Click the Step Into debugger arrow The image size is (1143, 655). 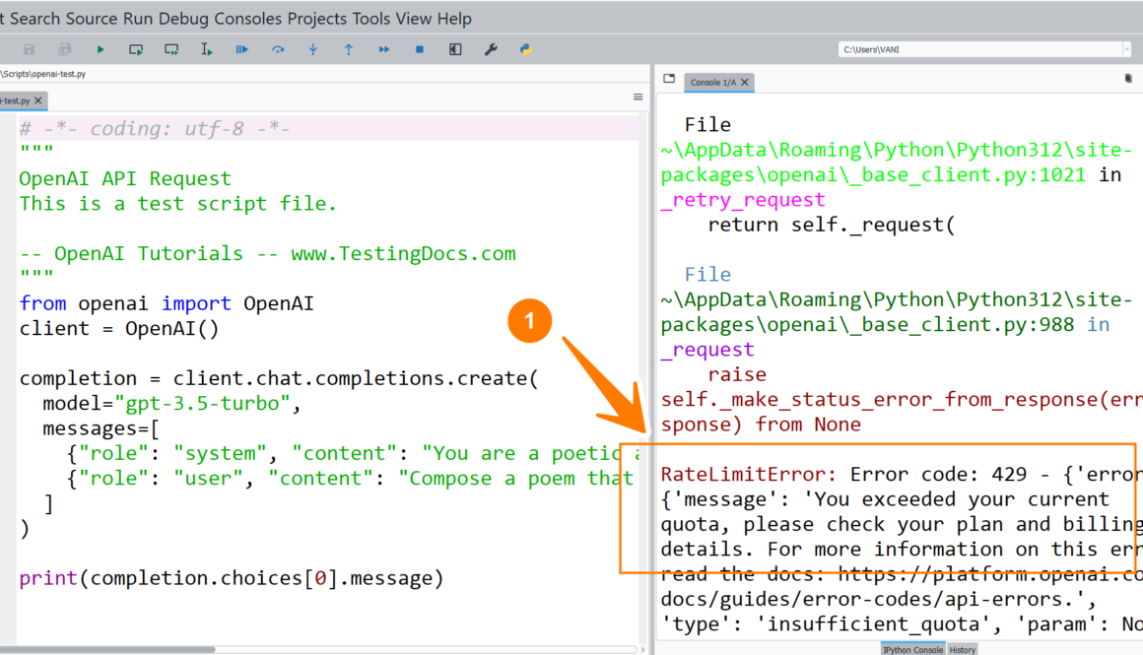(313, 49)
